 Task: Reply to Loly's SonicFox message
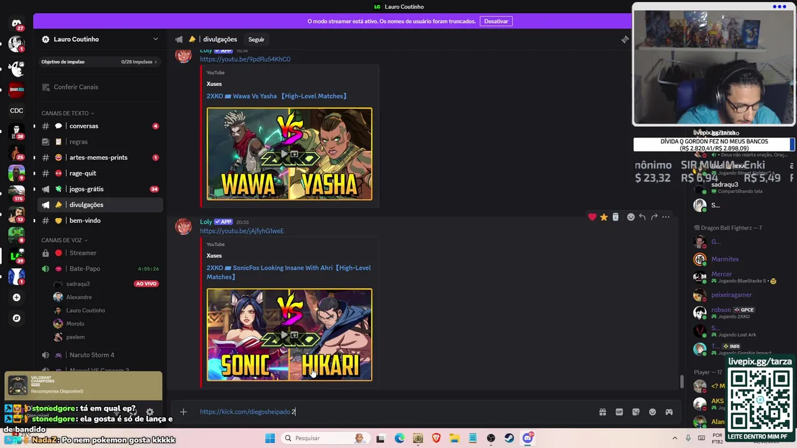[x=642, y=217]
